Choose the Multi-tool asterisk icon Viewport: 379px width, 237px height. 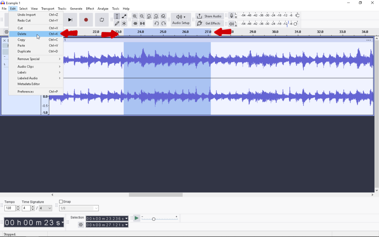click(124, 23)
